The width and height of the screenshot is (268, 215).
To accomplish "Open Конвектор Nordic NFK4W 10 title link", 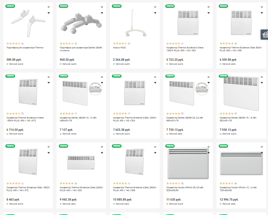I will (238, 189).
